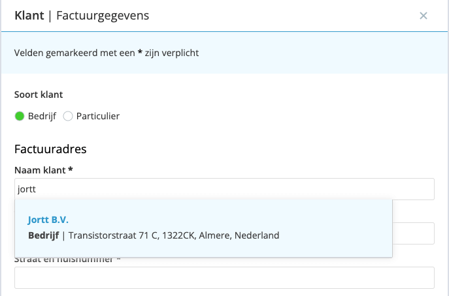Image resolution: width=449 pixels, height=296 pixels.
Task: Choose the Particulier radio button
Action: pos(68,116)
